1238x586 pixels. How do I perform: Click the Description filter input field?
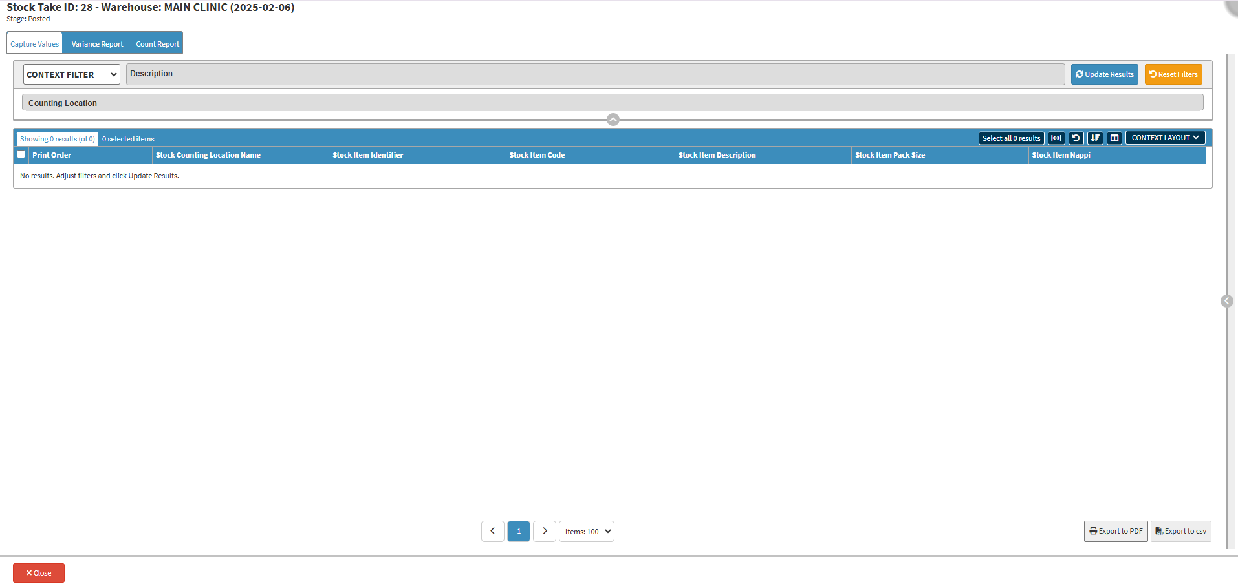[595, 74]
